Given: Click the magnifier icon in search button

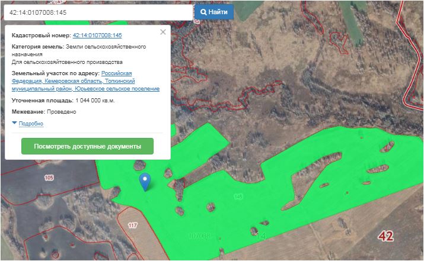Looking at the screenshot, I should [204, 12].
